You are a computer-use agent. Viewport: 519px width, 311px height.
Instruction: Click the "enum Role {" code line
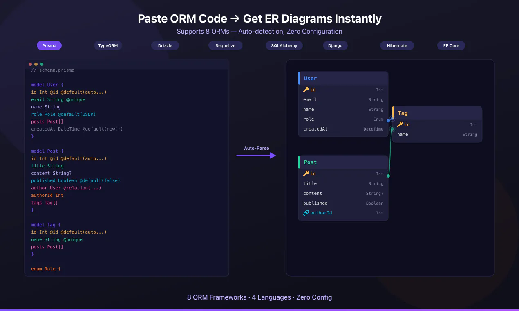point(46,269)
